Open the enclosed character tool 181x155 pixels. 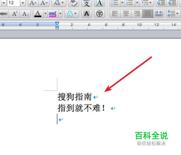click(x=99, y=14)
